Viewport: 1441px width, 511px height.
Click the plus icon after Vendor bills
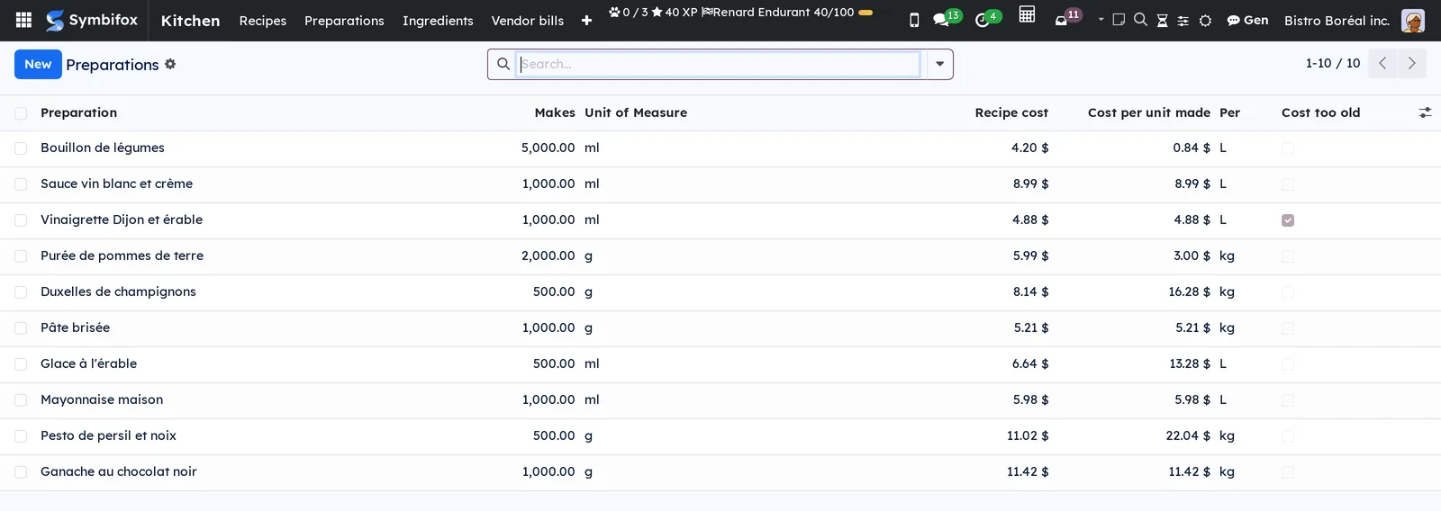[x=586, y=21]
